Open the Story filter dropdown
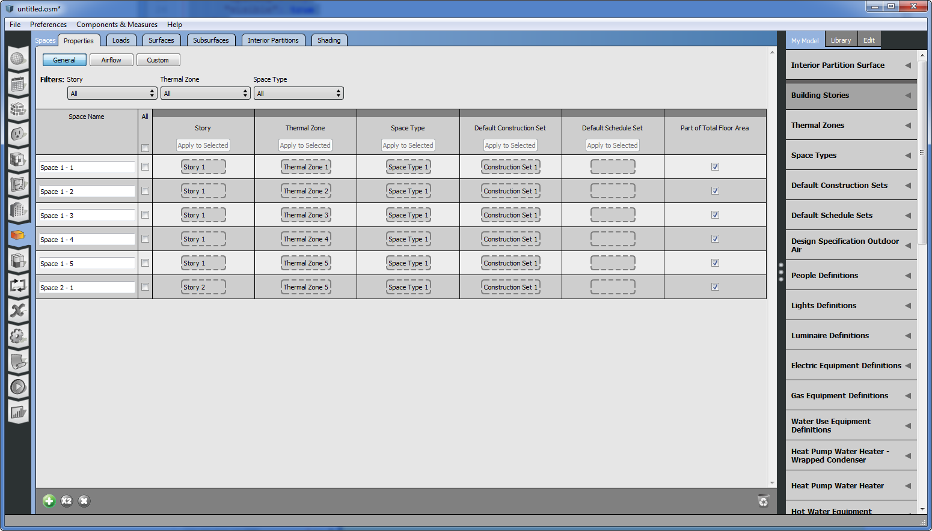This screenshot has height=531, width=932. point(112,94)
